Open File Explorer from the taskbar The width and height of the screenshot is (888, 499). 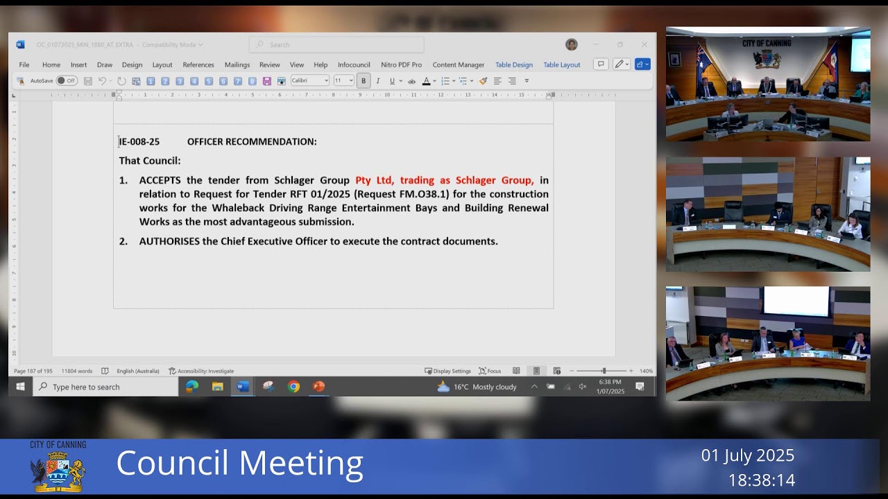217,387
